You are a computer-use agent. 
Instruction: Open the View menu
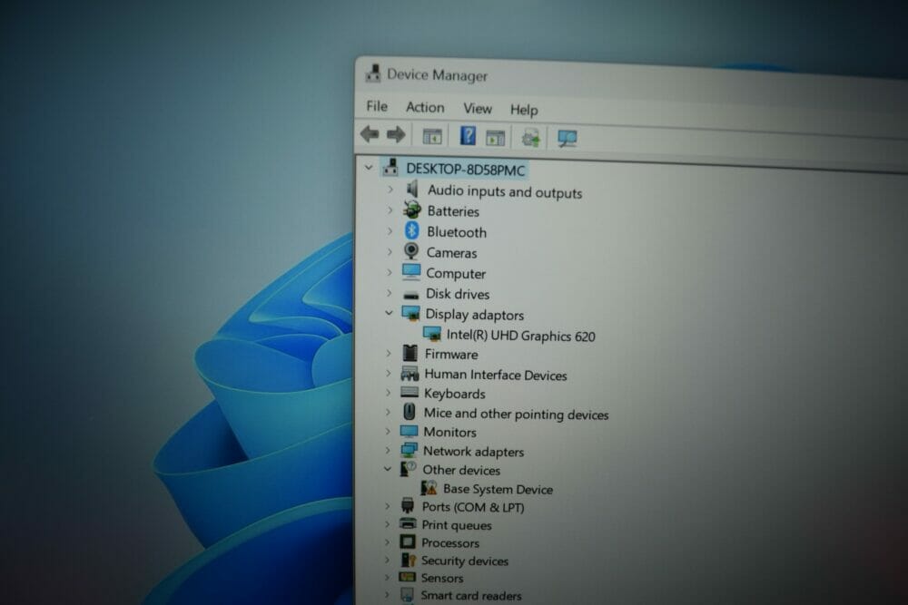478,109
